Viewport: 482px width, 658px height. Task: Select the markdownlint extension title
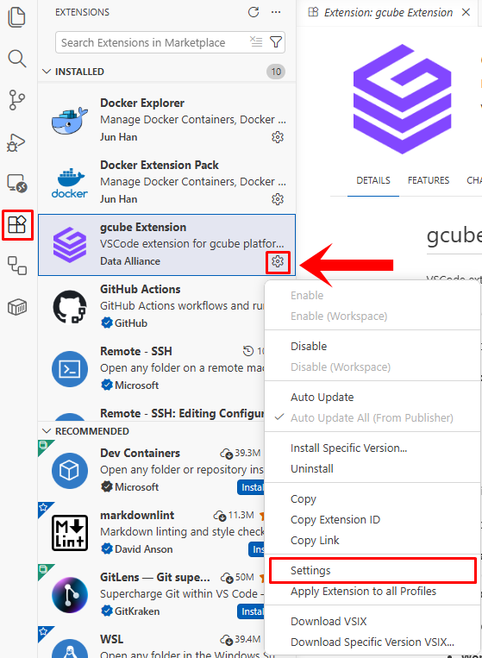137,516
